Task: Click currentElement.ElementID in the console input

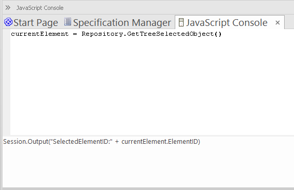Action: click(x=160, y=142)
